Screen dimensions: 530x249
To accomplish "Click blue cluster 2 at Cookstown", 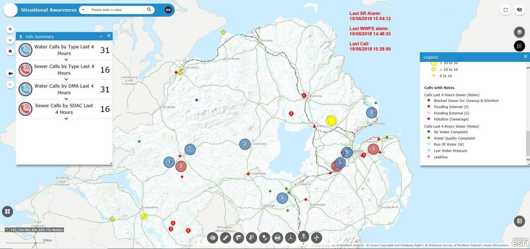I will (x=245, y=144).
